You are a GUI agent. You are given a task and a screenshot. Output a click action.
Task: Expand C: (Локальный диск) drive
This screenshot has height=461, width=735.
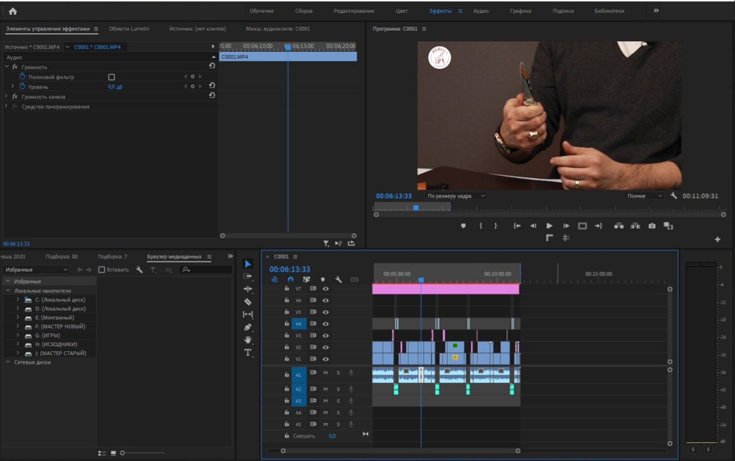[18, 299]
